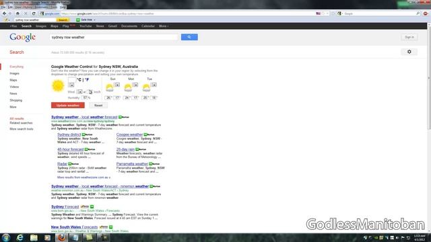The image size is (431, 242).
Task: Click the browser Back arrow button
Action: [x=4, y=13]
